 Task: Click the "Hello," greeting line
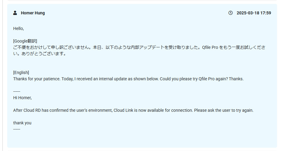18,28
